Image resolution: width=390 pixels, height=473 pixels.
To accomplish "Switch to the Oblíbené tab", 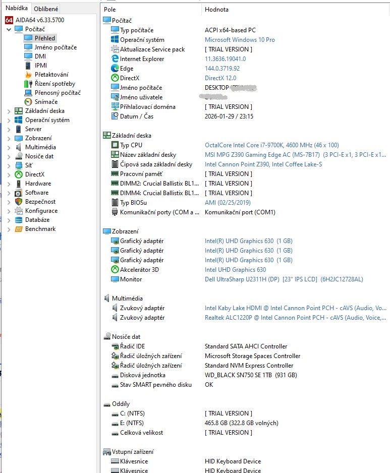I will pos(46,9).
